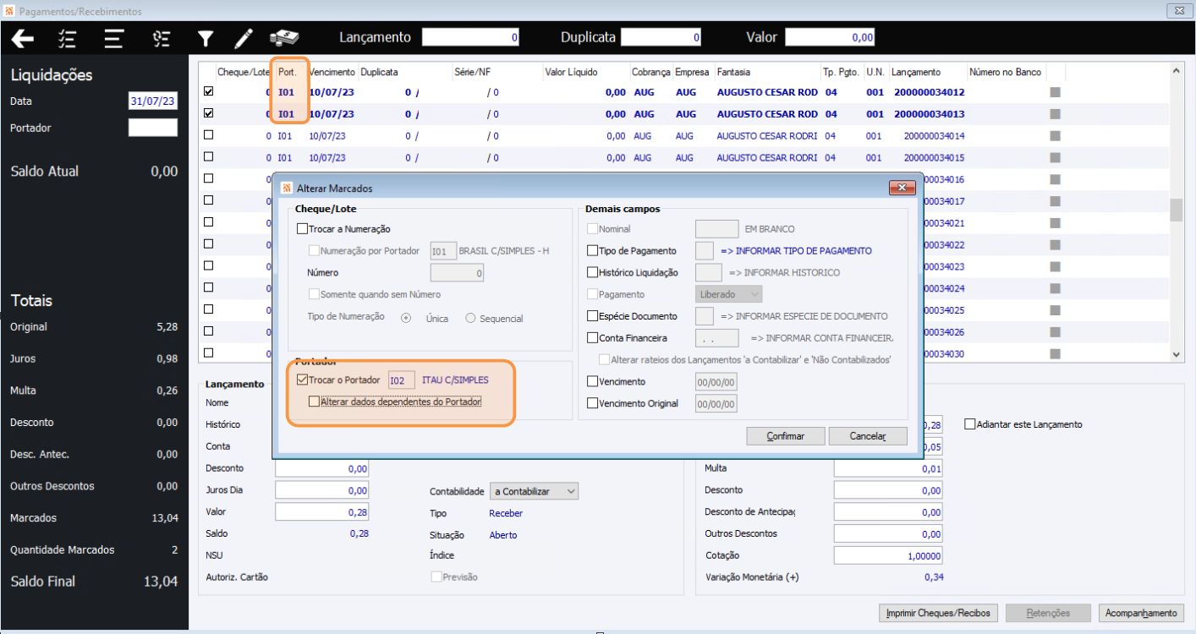This screenshot has width=1196, height=634.
Task: Mark the checkbox for row 200000034014
Action: point(209,134)
